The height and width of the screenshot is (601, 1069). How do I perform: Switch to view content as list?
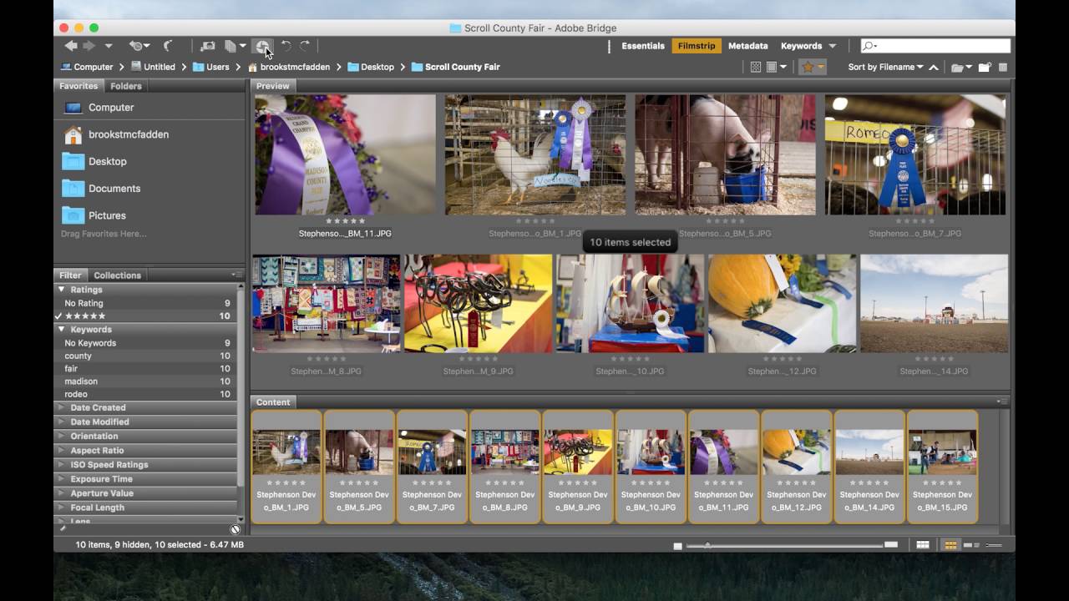point(994,545)
